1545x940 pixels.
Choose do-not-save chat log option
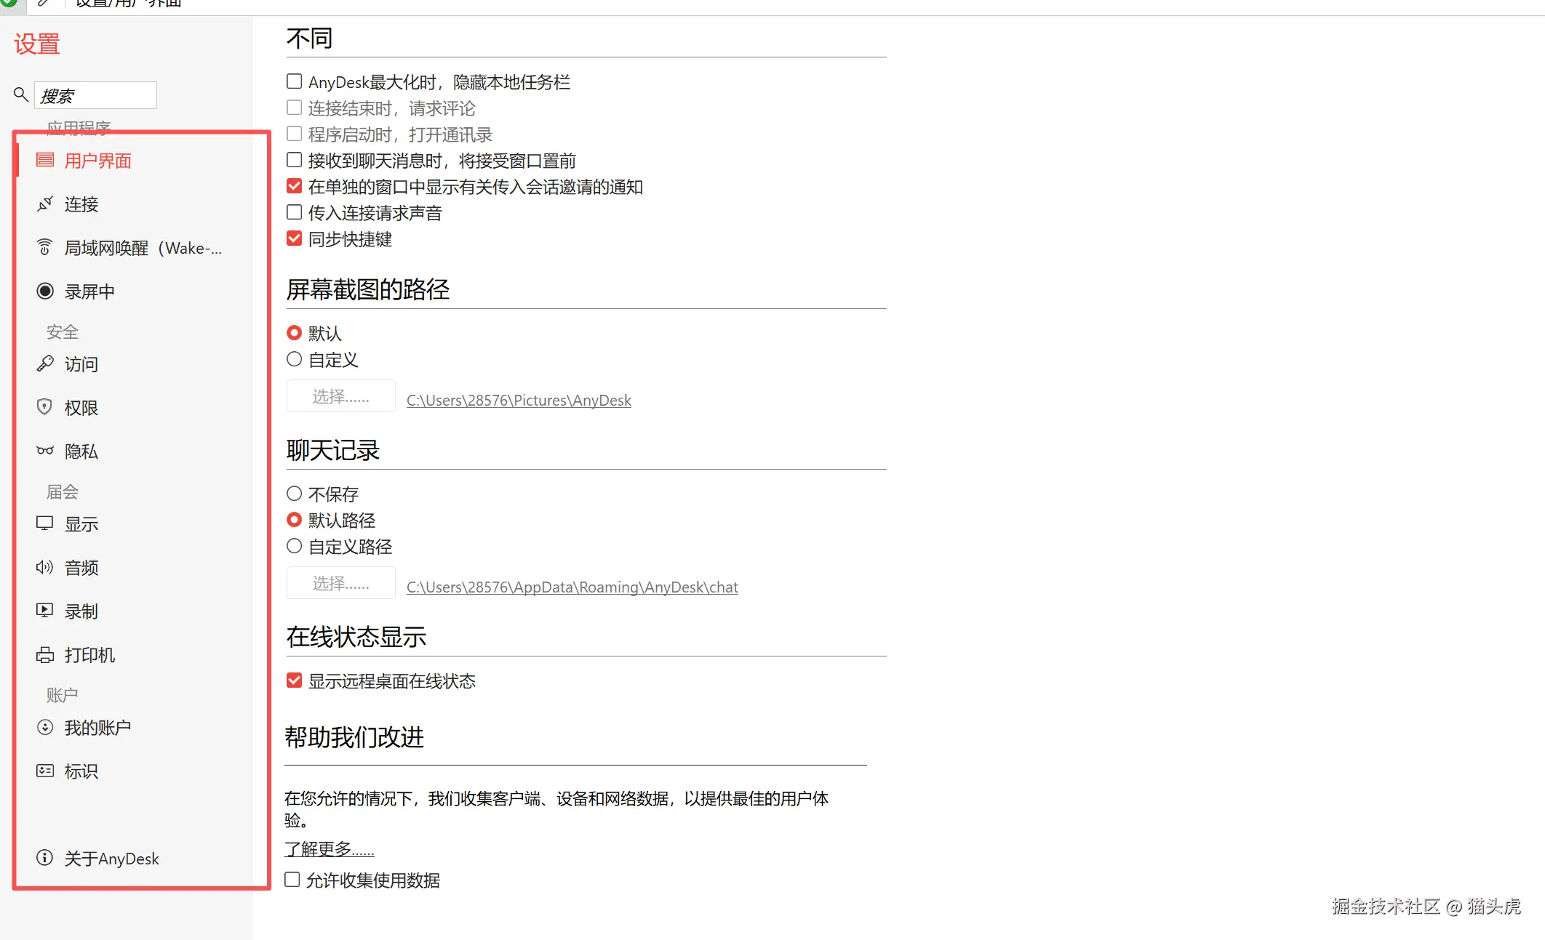(x=294, y=494)
